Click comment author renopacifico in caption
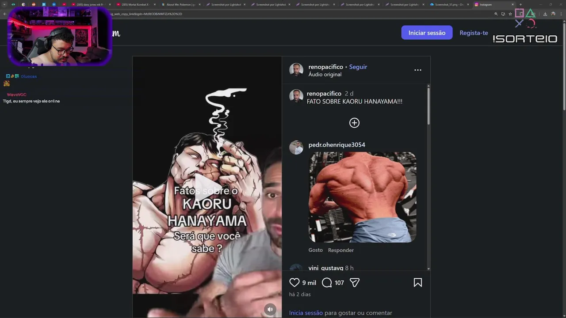 [x=324, y=94]
